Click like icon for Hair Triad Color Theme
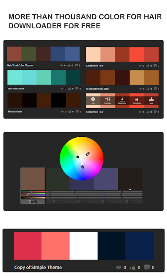The image size is (167, 278). click(69, 66)
